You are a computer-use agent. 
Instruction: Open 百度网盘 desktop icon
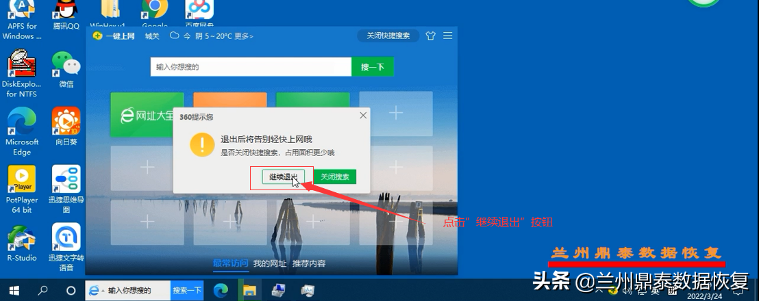pyautogui.click(x=199, y=14)
